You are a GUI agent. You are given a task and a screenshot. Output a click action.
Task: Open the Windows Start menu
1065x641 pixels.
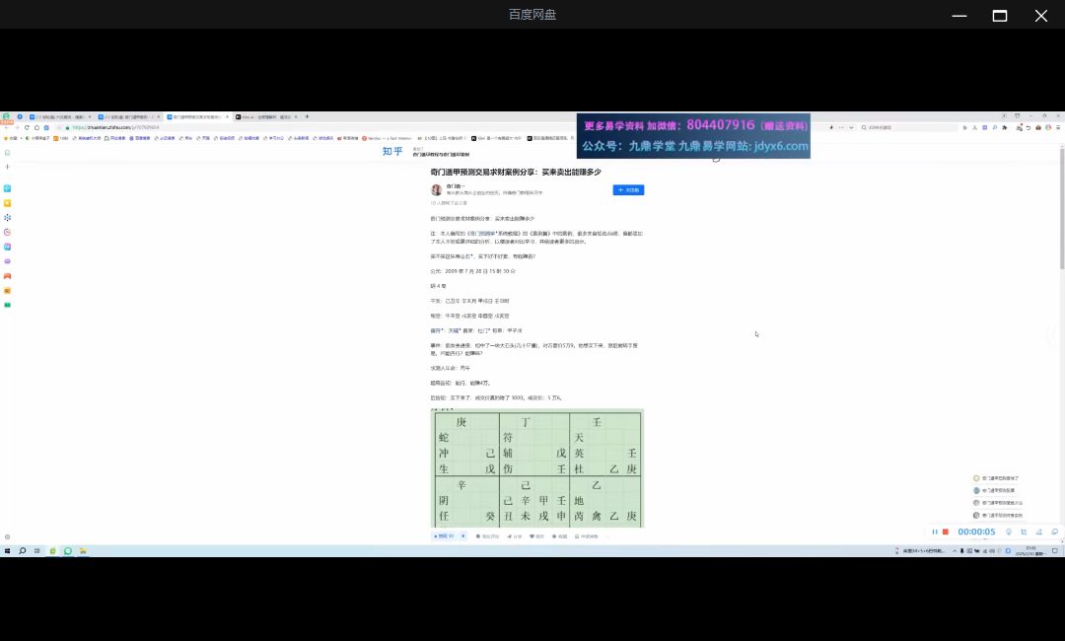click(x=8, y=551)
